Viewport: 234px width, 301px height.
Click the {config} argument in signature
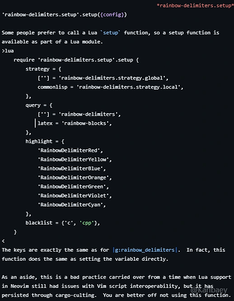[112, 14]
